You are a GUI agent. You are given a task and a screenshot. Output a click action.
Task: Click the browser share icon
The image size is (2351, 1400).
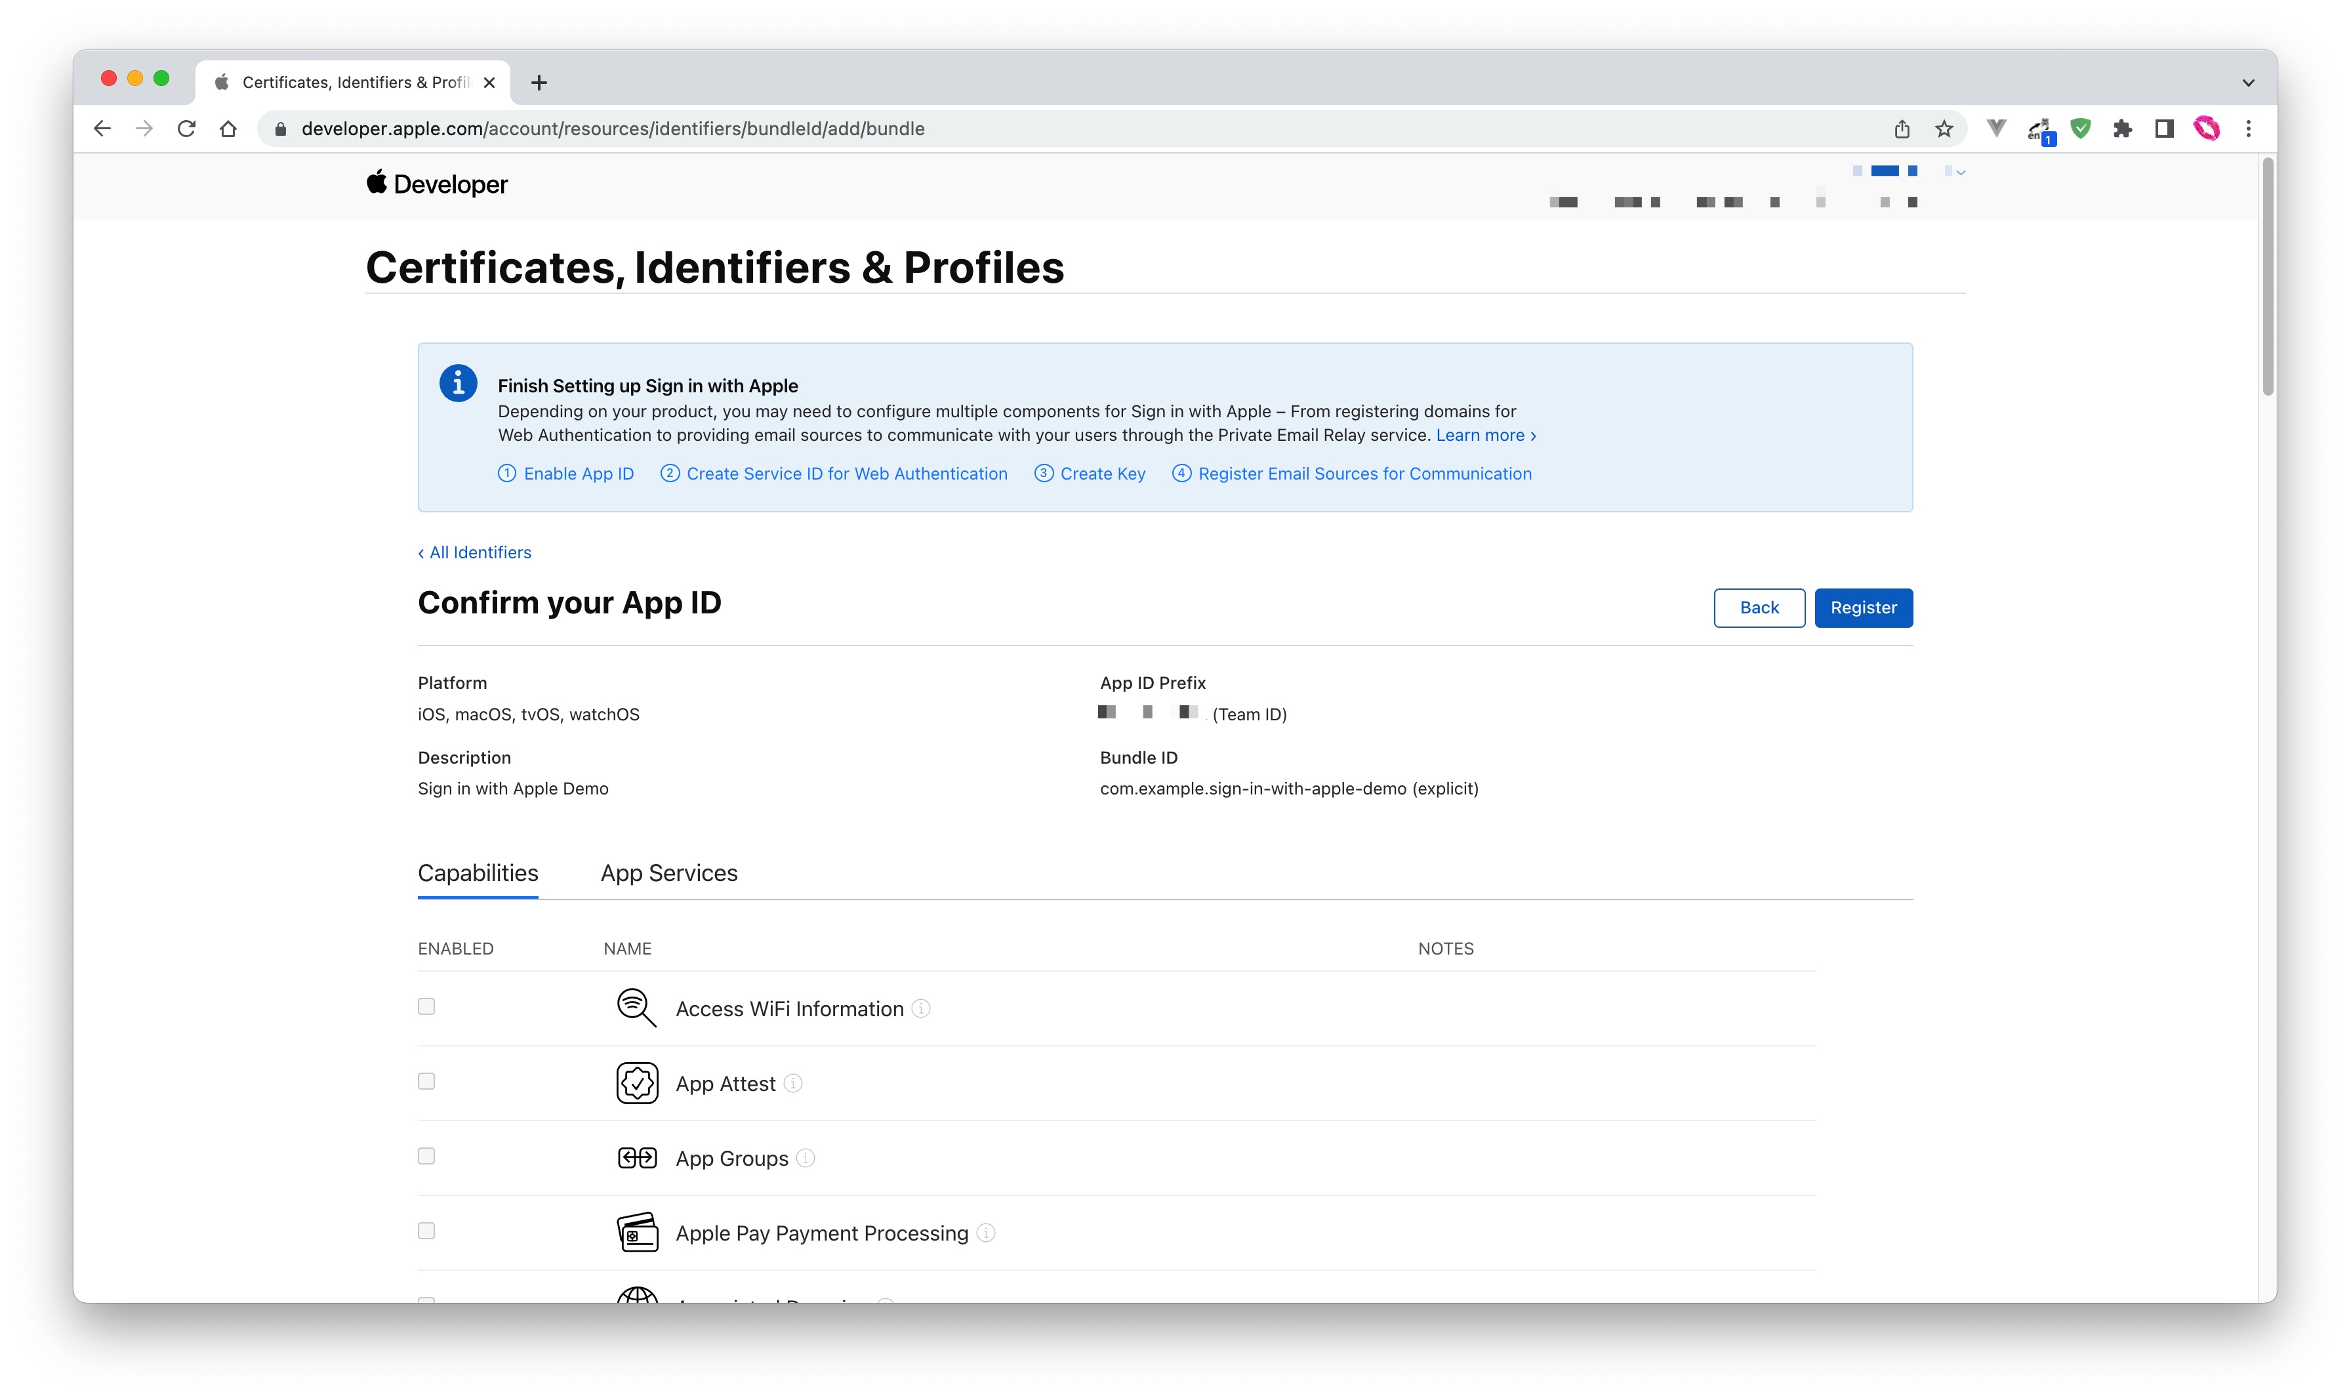click(1901, 129)
